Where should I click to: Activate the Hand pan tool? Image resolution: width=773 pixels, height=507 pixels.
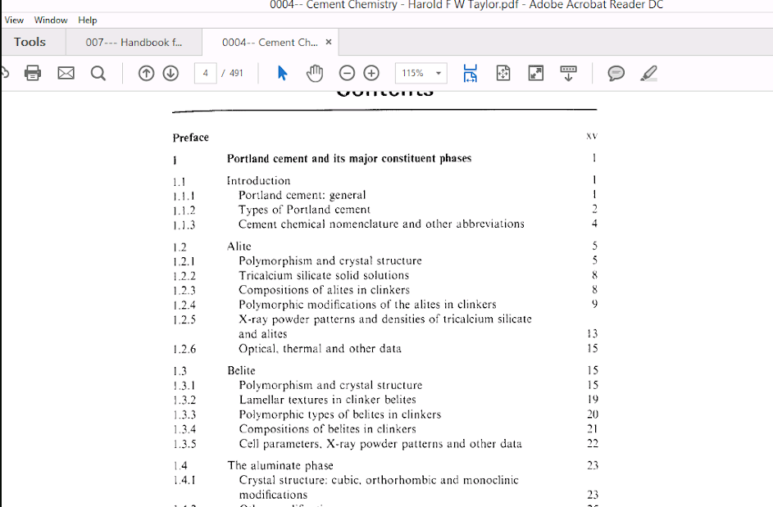tap(315, 74)
